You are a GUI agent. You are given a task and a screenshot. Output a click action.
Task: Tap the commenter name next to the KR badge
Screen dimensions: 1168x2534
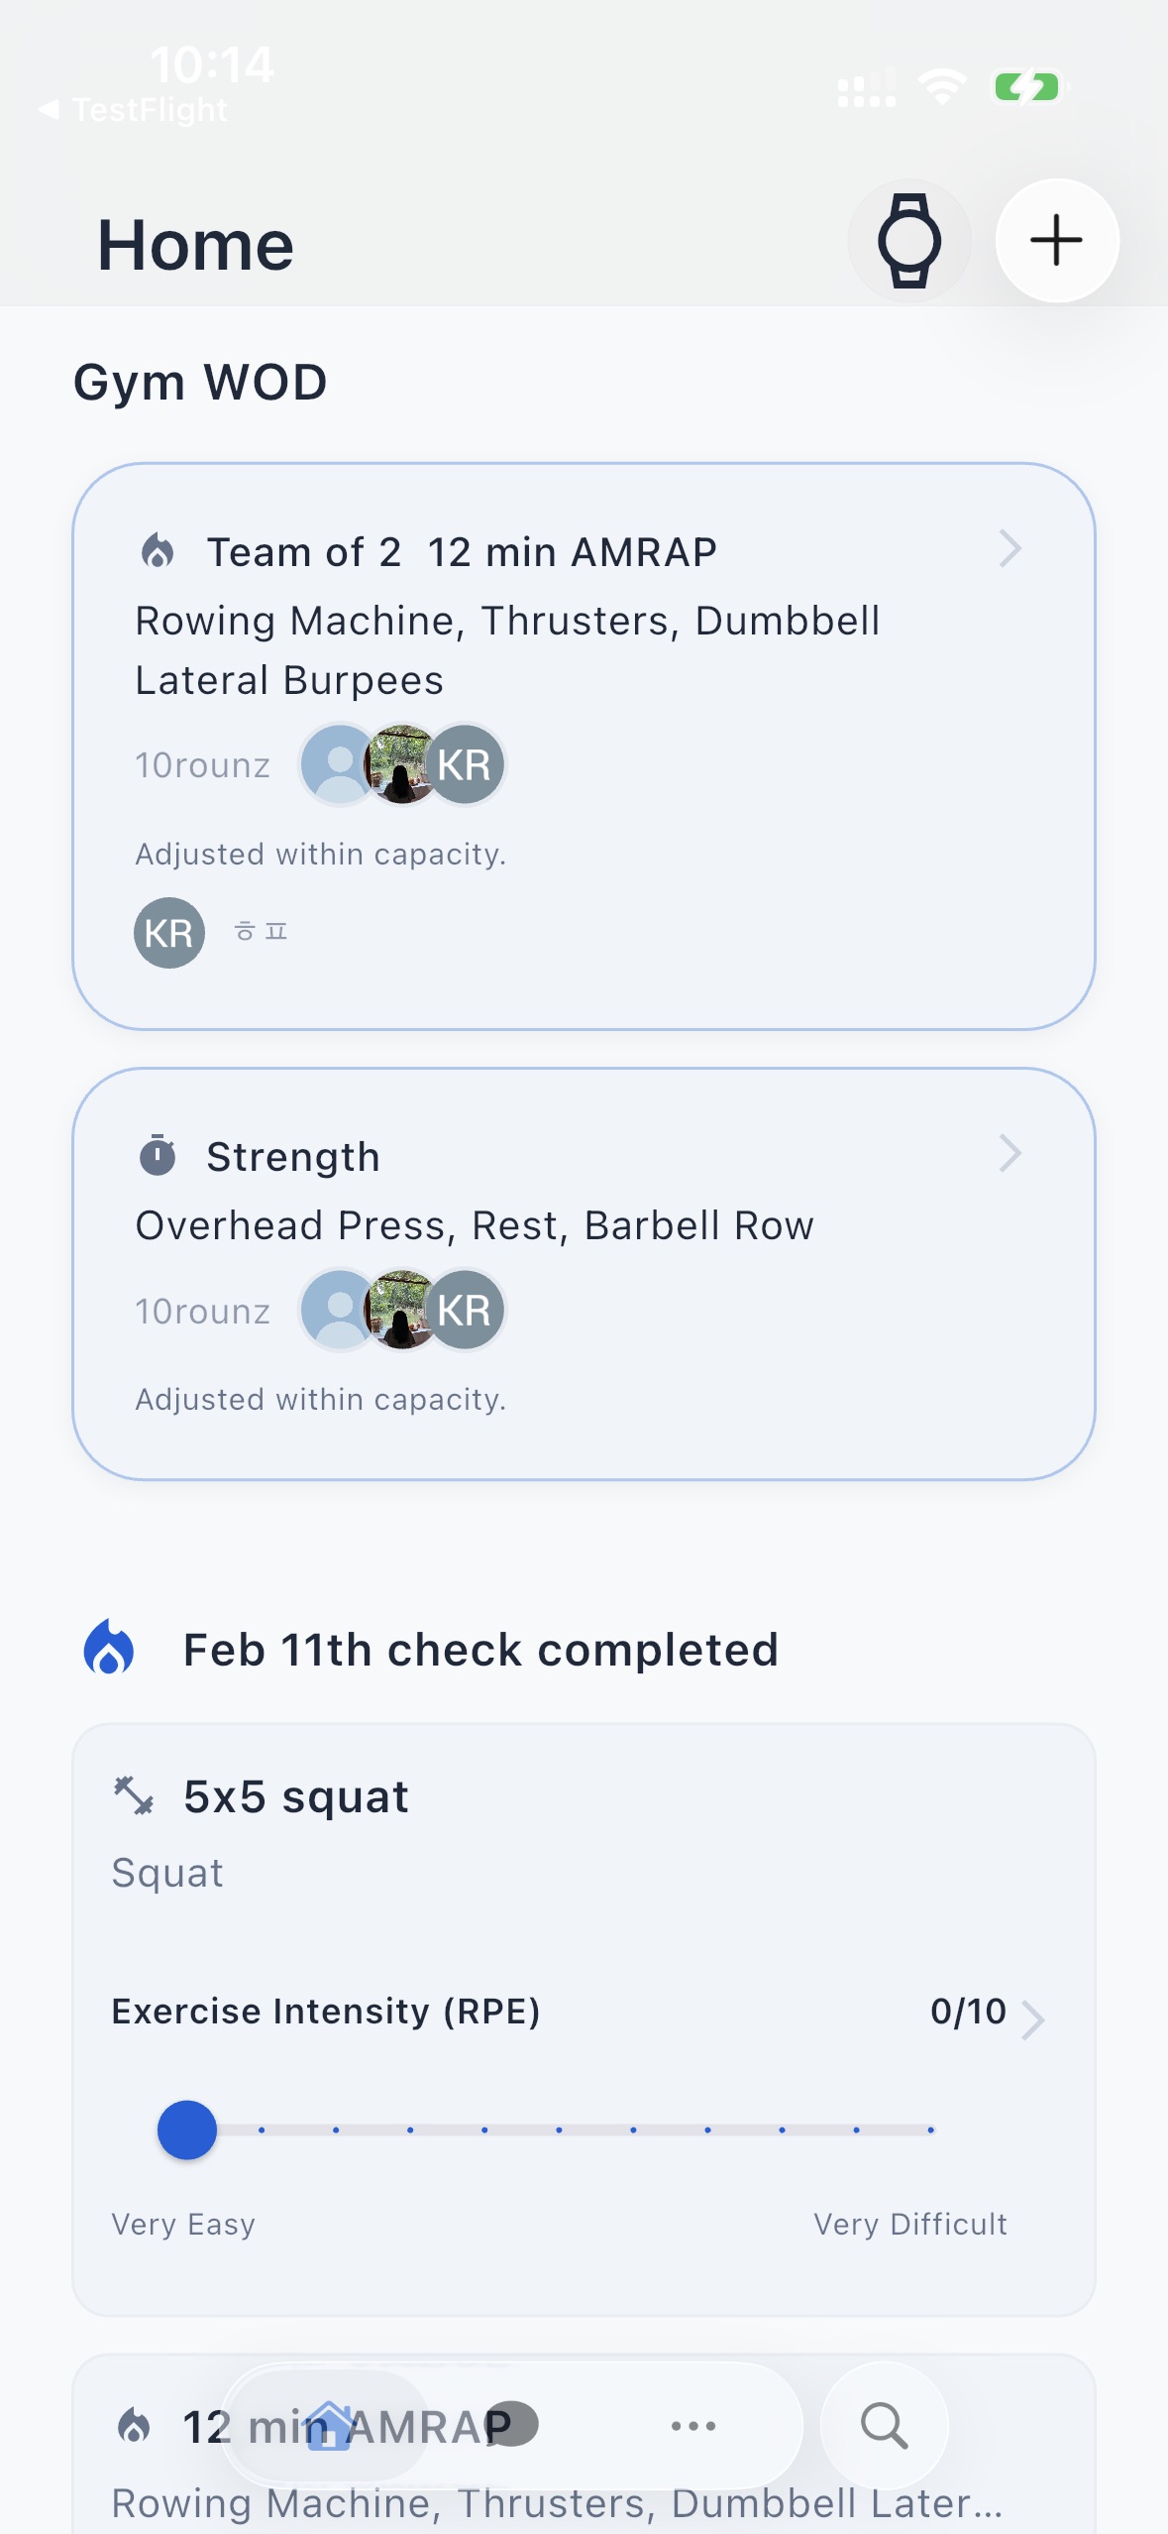[262, 932]
